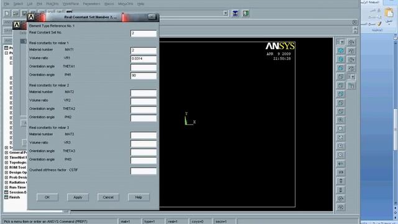Click the Zoom In plus icon
The height and width of the screenshot is (224, 398).
click(341, 146)
